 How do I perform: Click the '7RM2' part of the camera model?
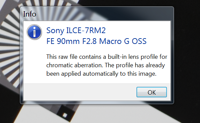coord(95,30)
